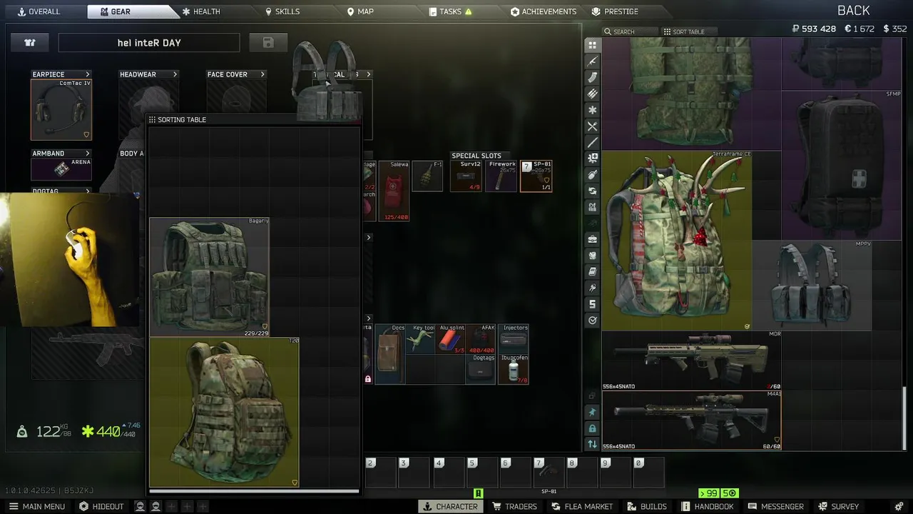913x514 pixels.
Task: Select the Ibuprofen bottle
Action: (514, 369)
